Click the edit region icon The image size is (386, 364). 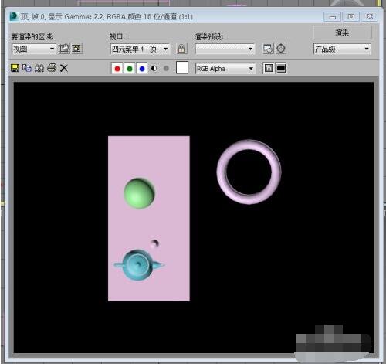(x=64, y=49)
